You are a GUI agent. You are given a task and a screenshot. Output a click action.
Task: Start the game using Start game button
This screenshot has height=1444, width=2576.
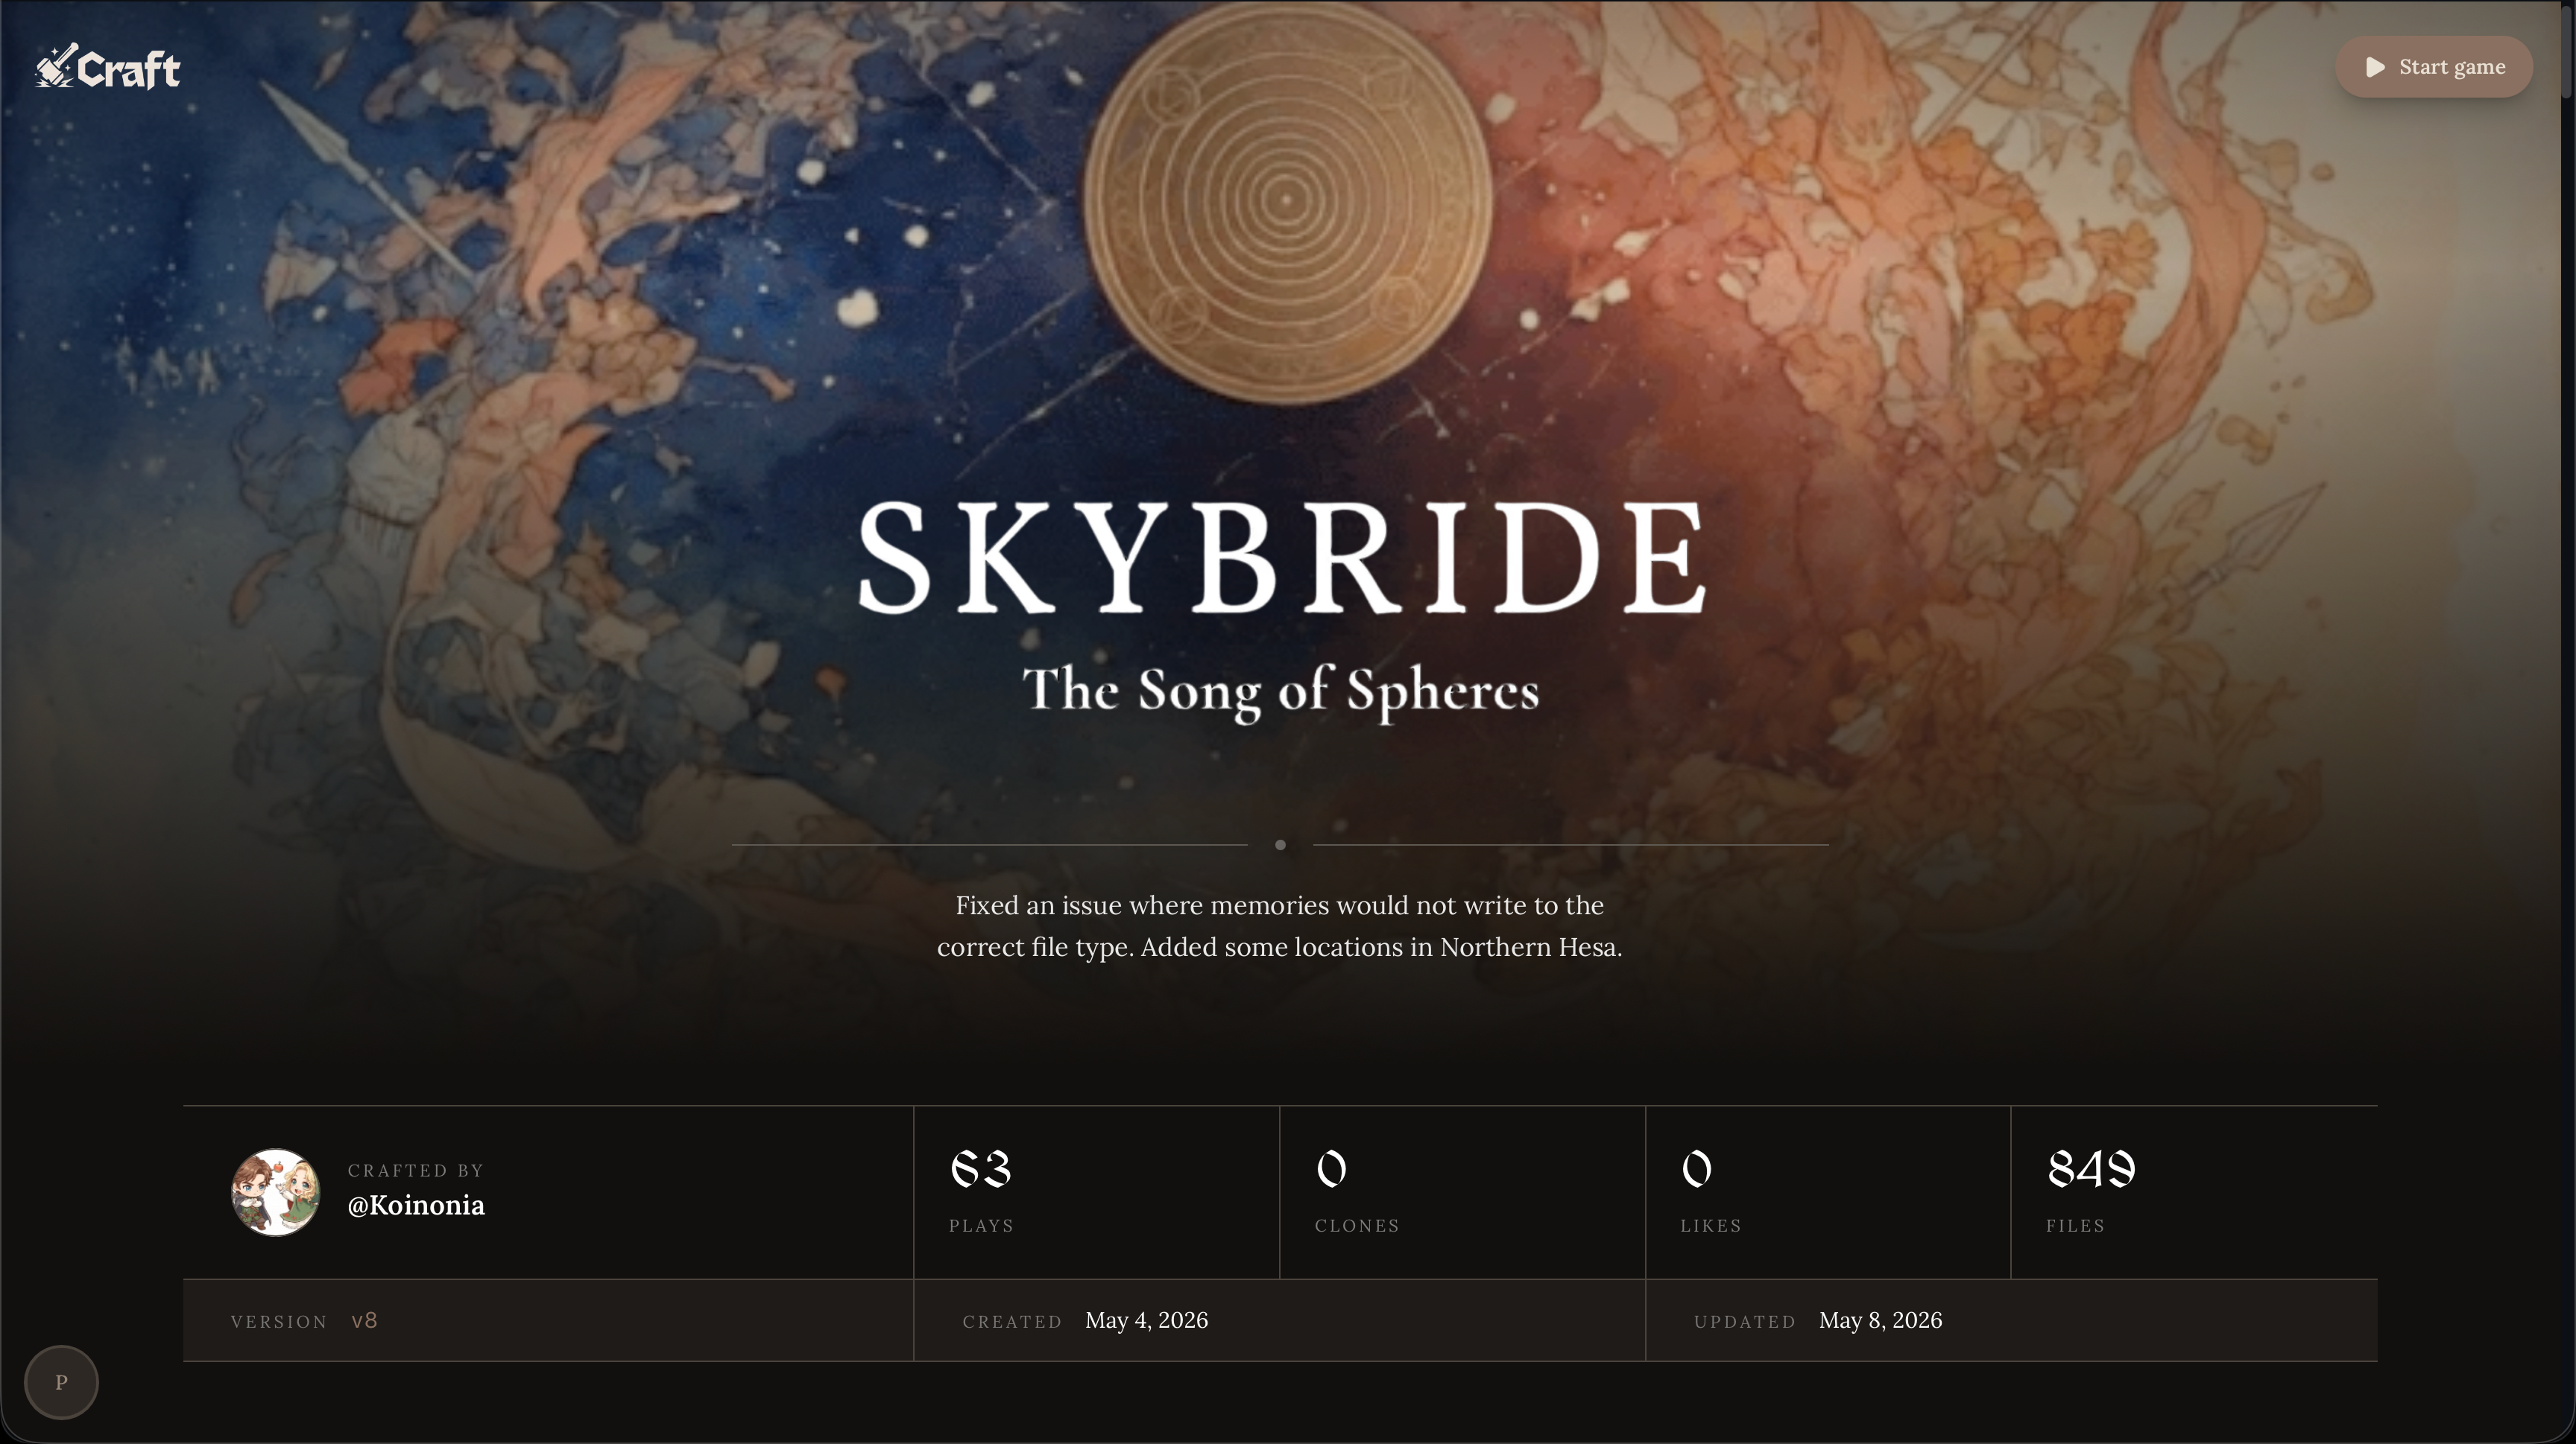pos(2433,67)
